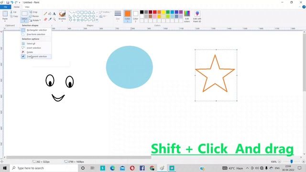Image resolution: width=306 pixels, height=172 pixels.
Task: Open the shape Fill dropdown
Action: point(103,16)
